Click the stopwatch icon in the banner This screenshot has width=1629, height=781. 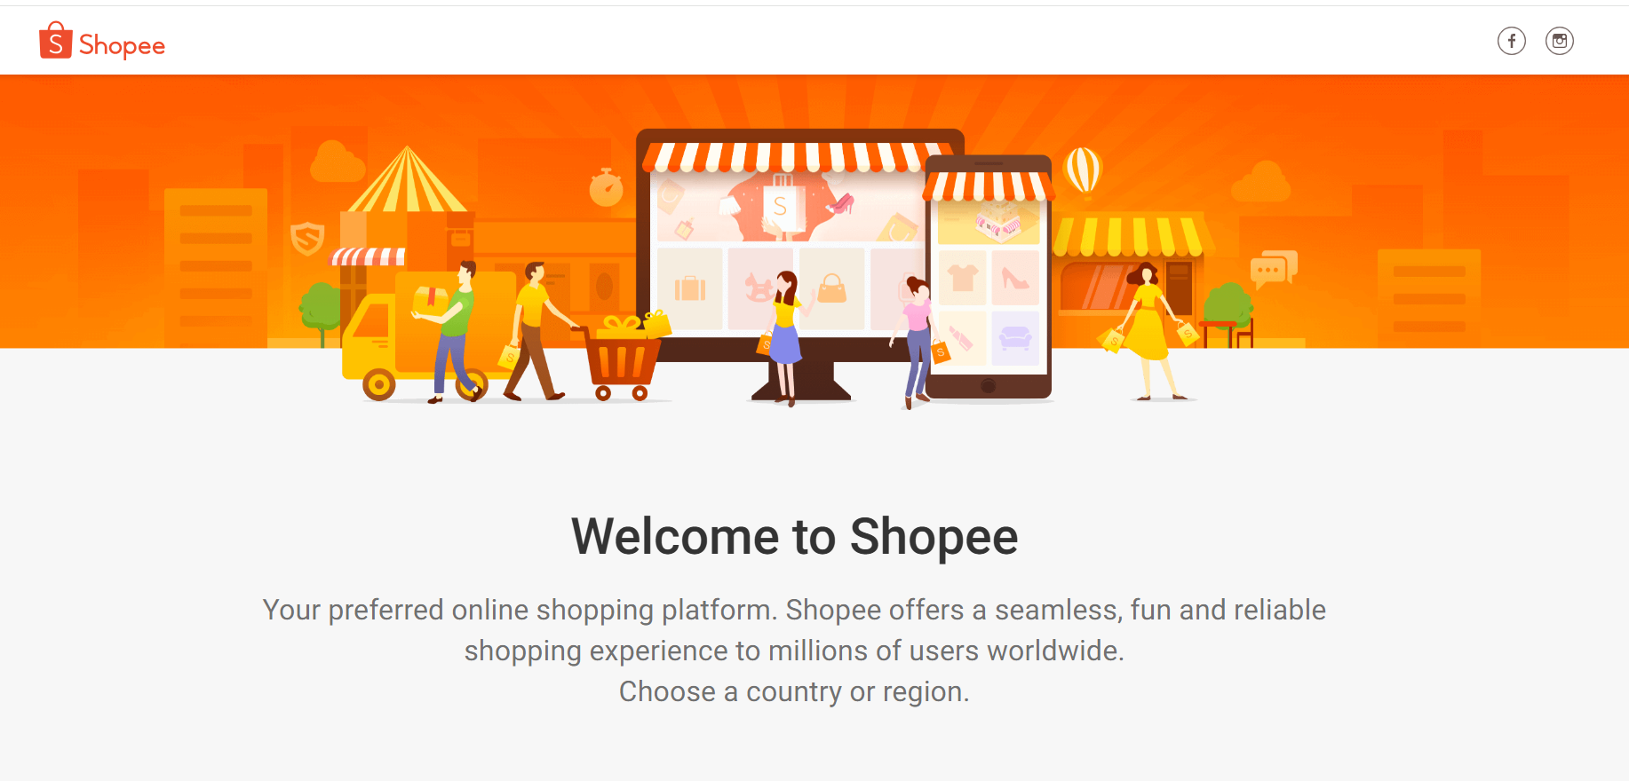click(607, 187)
